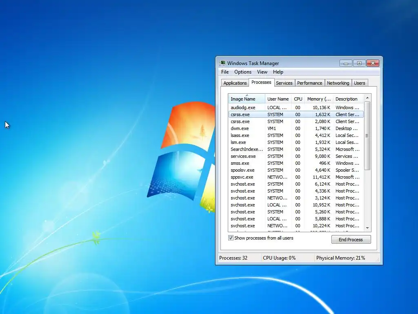Toggle Show processes from all users checkbox
418x314 pixels.
[x=231, y=238]
